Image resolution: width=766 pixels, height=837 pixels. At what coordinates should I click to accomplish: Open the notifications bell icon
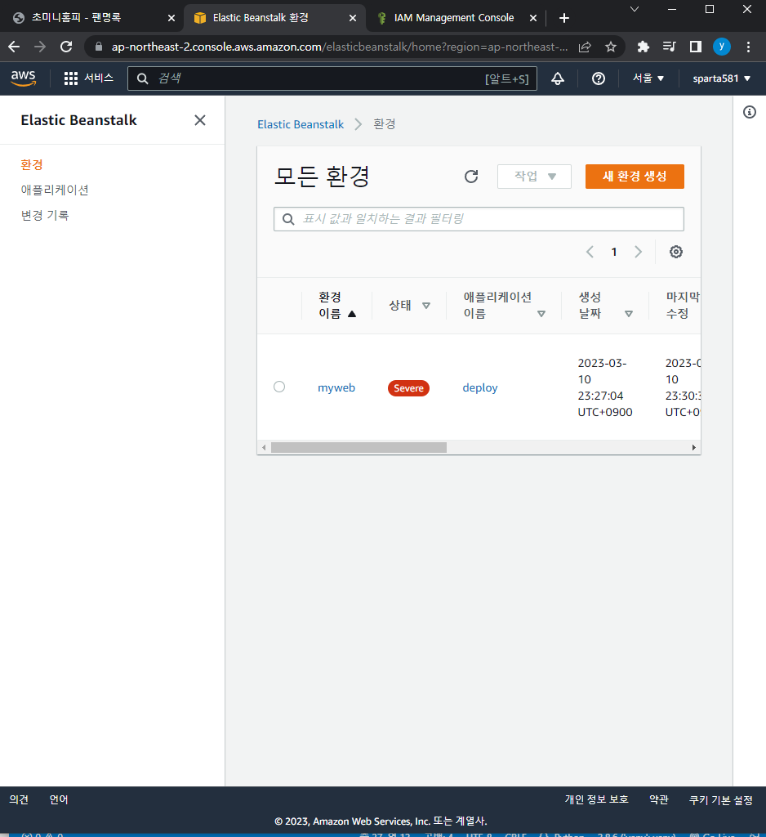(x=558, y=78)
